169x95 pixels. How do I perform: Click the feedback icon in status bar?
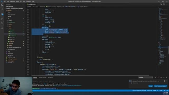pyautogui.click(x=165, y=91)
